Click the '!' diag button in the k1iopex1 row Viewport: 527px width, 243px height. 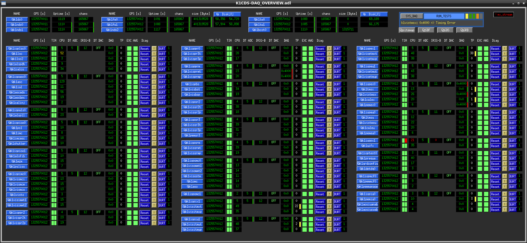click(505, 48)
